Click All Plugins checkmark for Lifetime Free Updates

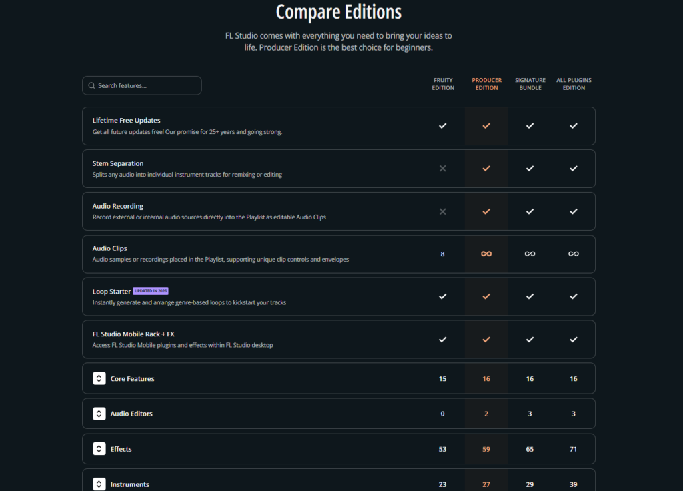pyautogui.click(x=573, y=126)
